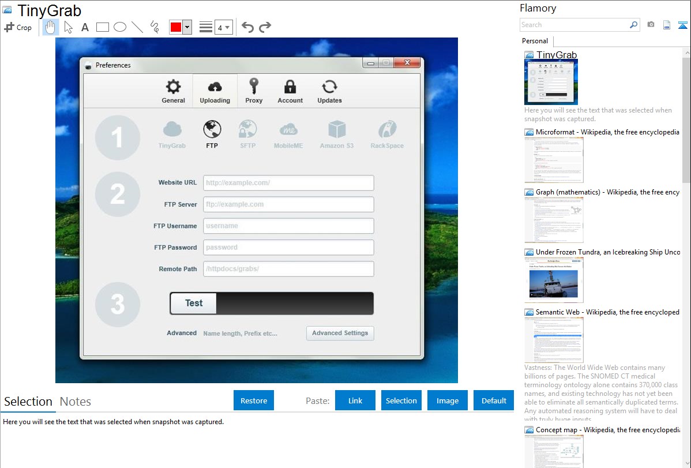Click the red drawing color swatch
Screen dimensions: 691x468
pos(176,27)
